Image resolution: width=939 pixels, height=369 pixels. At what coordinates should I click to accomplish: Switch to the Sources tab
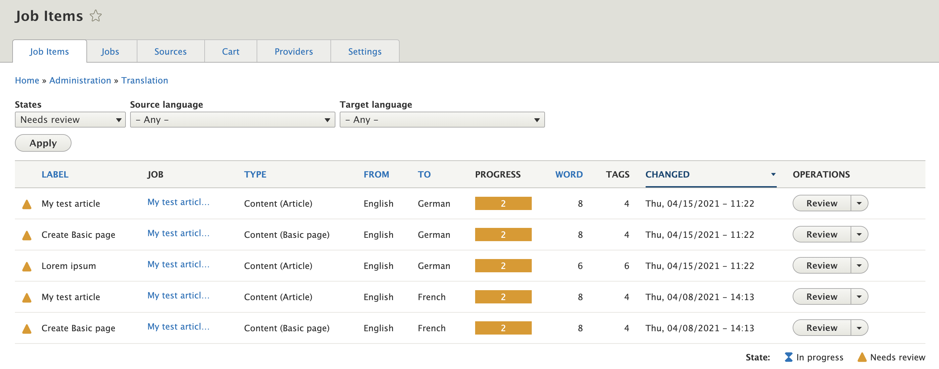[x=170, y=51]
